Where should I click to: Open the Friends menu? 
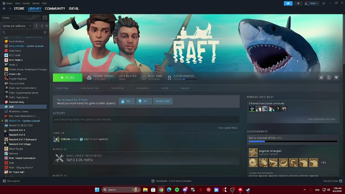click(26, 3)
